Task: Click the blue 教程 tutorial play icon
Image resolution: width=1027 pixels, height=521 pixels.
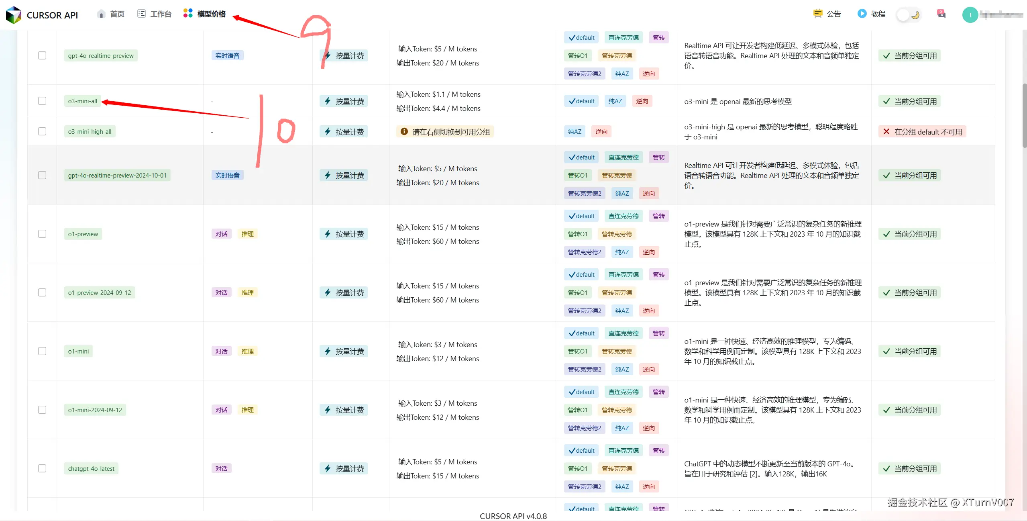Action: tap(862, 13)
